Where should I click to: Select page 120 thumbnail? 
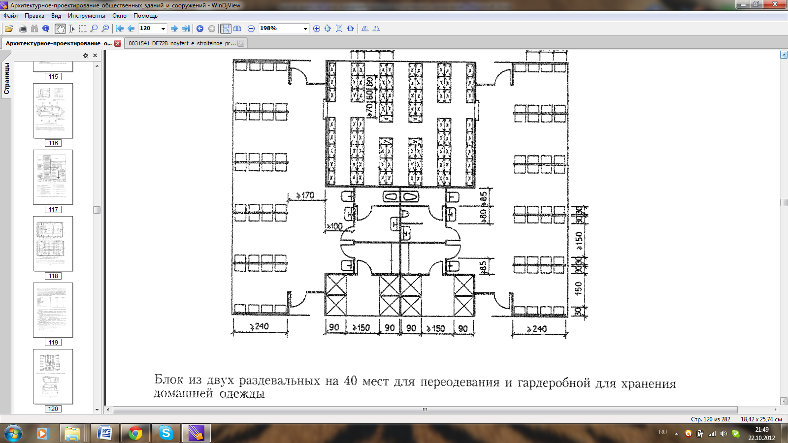(53, 377)
